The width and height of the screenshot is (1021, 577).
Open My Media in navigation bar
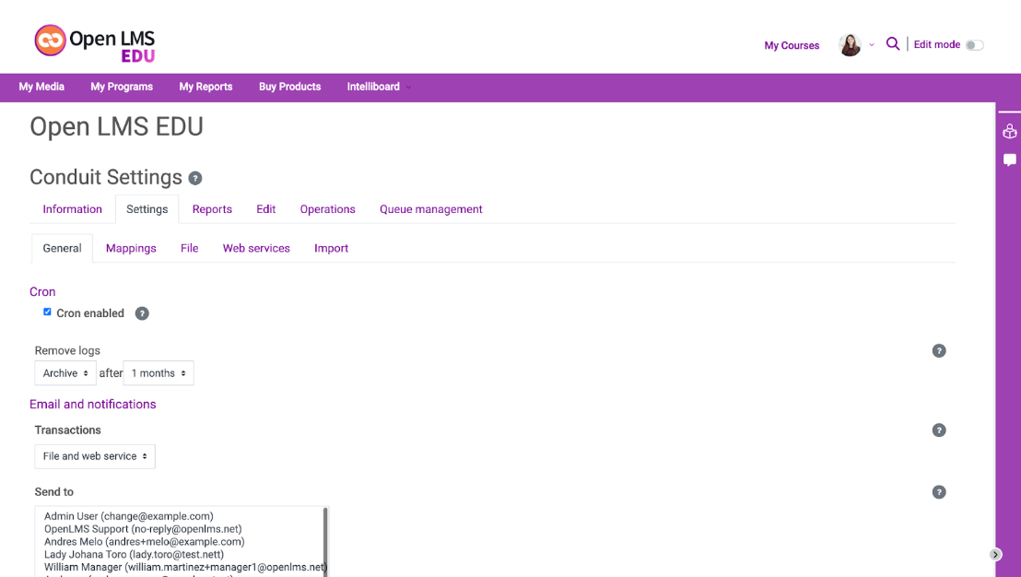click(x=41, y=87)
